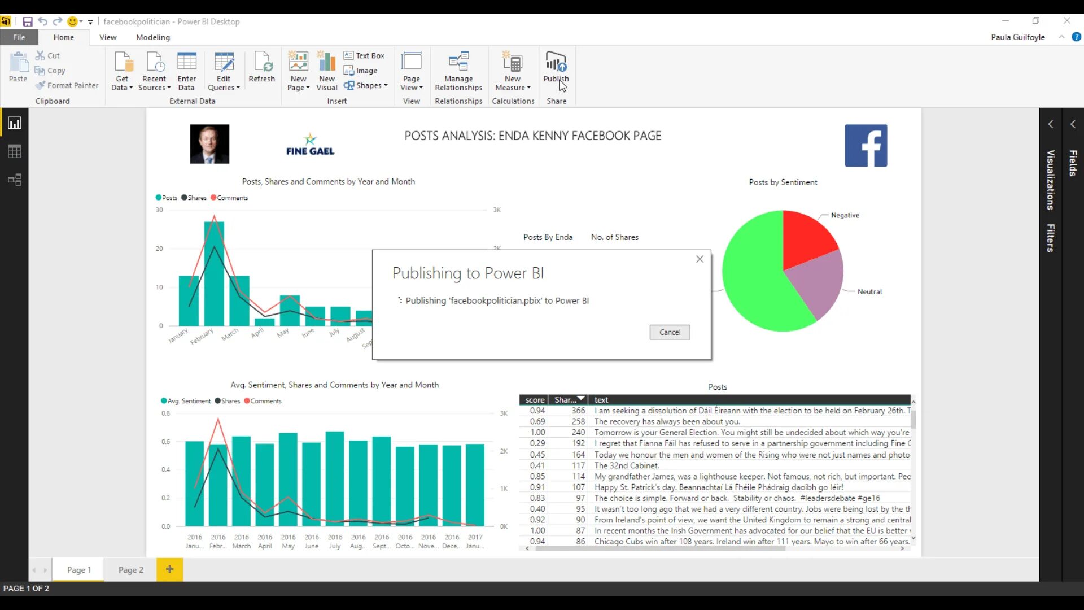Insert an Image
The image size is (1084, 610).
click(x=360, y=71)
